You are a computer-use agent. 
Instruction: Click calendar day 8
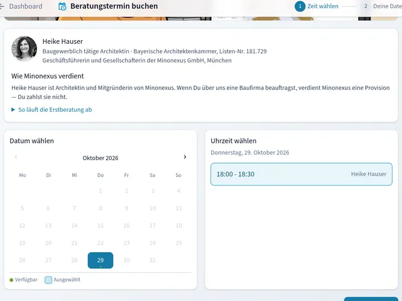click(x=100, y=208)
